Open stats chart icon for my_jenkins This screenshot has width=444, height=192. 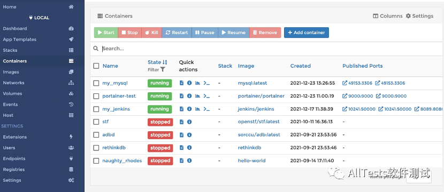pyautogui.click(x=197, y=109)
